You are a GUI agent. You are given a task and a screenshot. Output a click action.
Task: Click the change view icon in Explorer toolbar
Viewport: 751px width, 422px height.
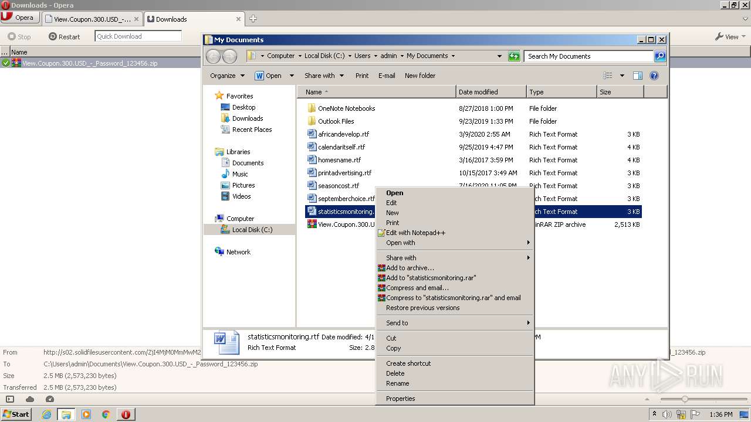tap(608, 76)
